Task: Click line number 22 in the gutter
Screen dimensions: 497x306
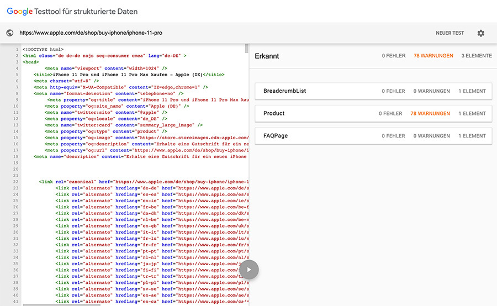Action: (x=15, y=182)
